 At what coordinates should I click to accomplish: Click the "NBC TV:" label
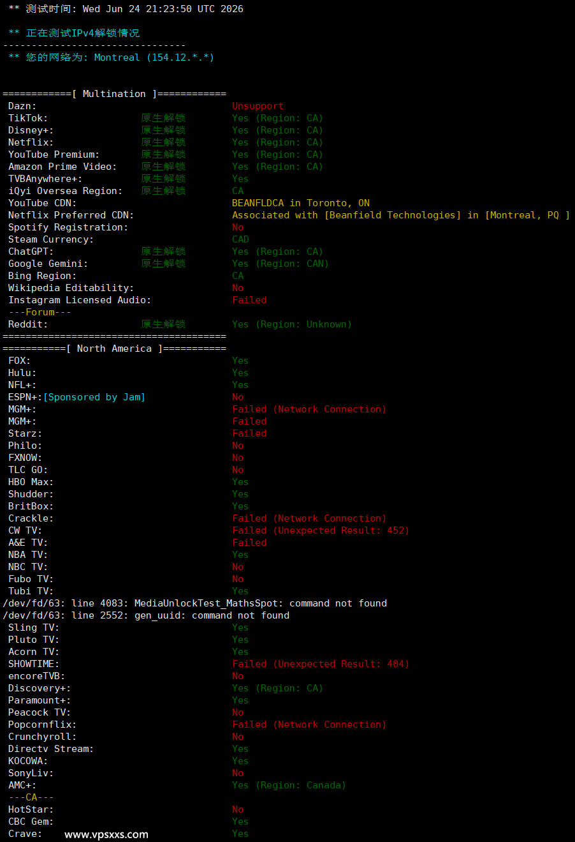click(x=28, y=567)
